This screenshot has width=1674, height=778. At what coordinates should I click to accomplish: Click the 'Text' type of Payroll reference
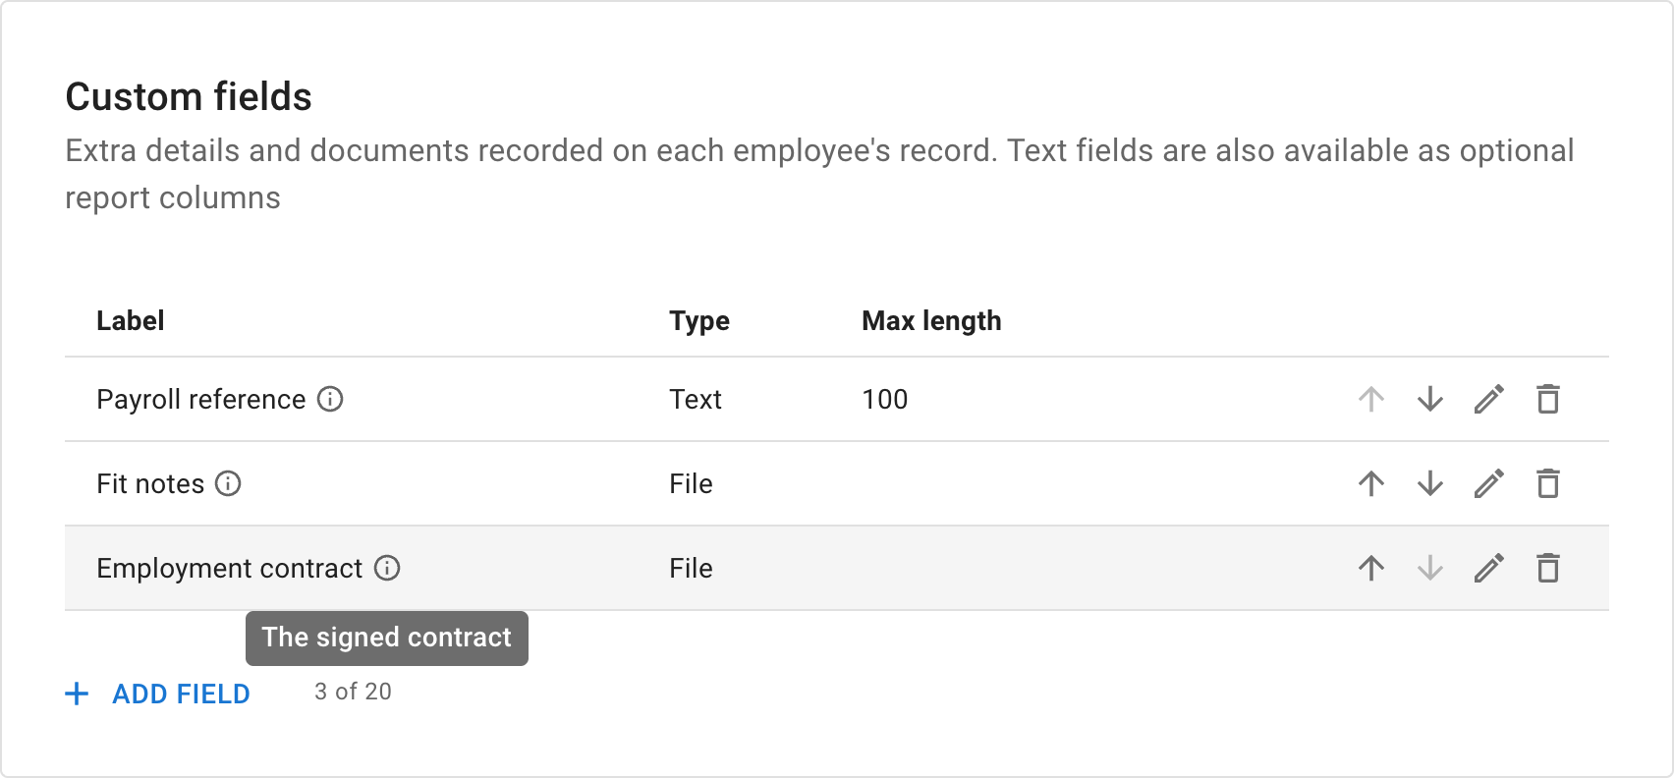[x=696, y=399]
